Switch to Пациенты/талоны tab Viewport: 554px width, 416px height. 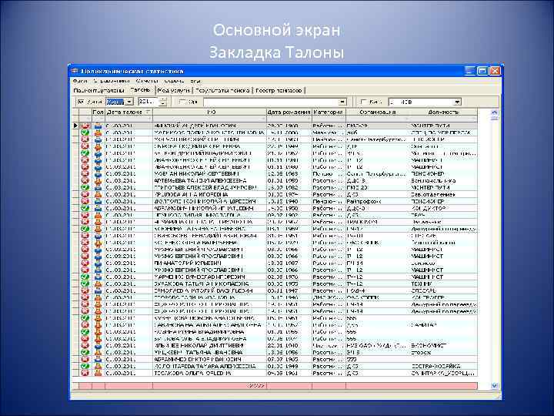click(98, 91)
